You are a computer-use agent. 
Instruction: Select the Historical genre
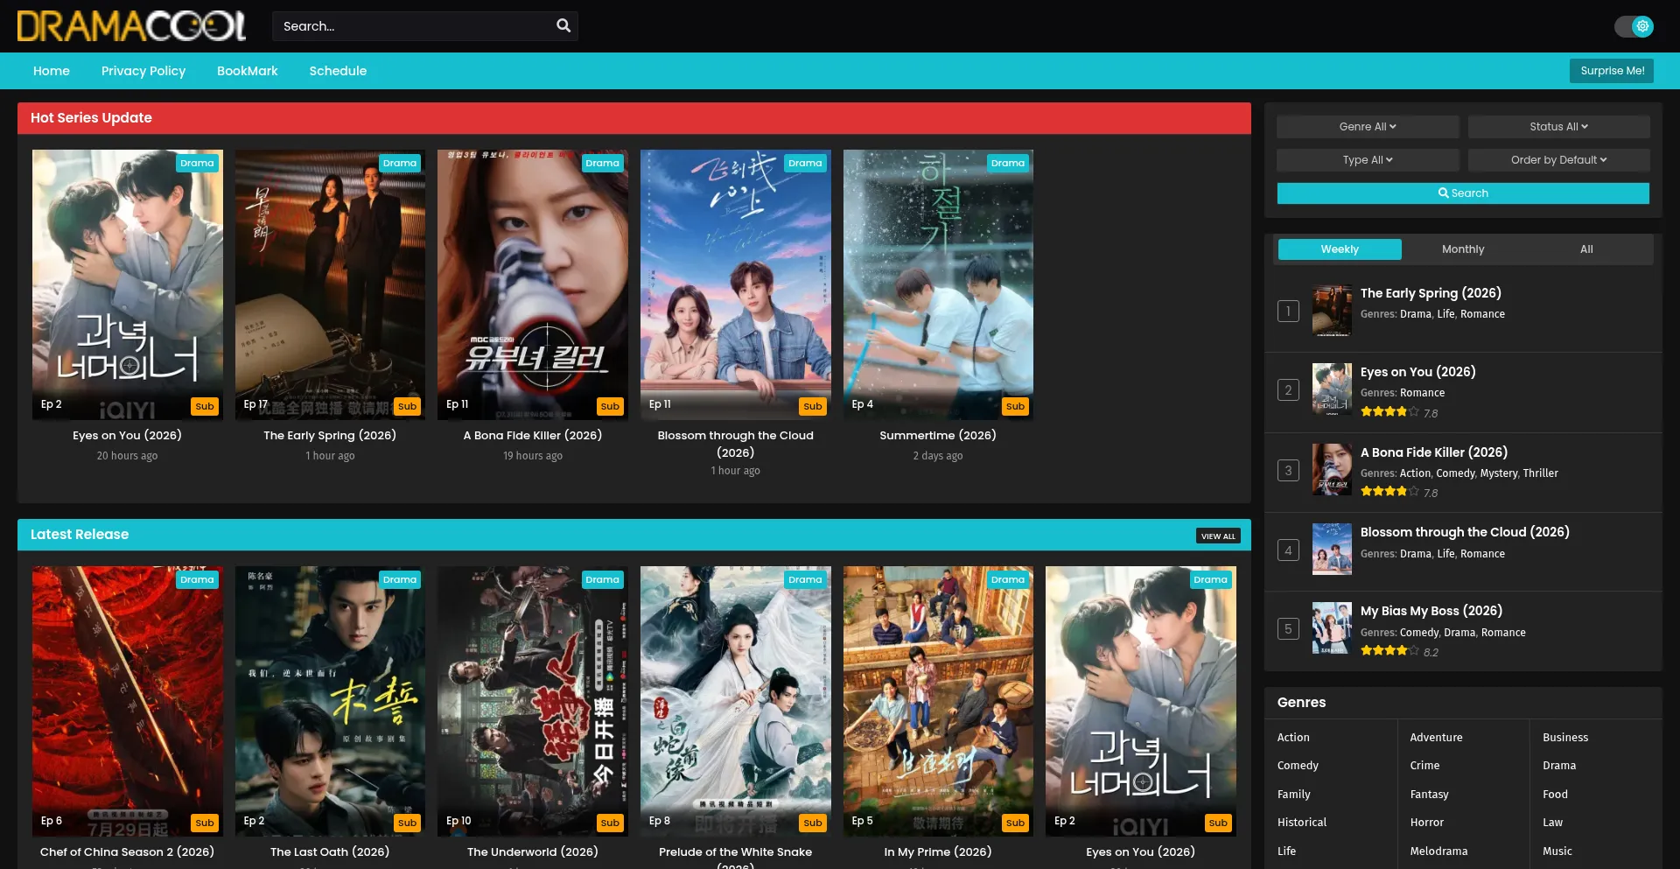point(1302,823)
